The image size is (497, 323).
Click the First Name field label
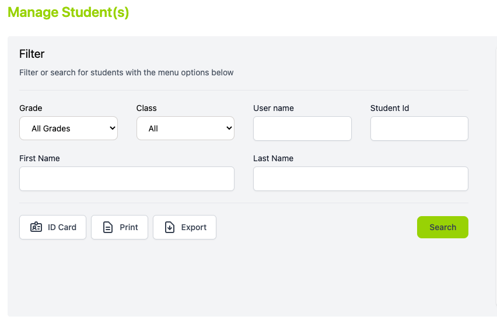(40, 158)
